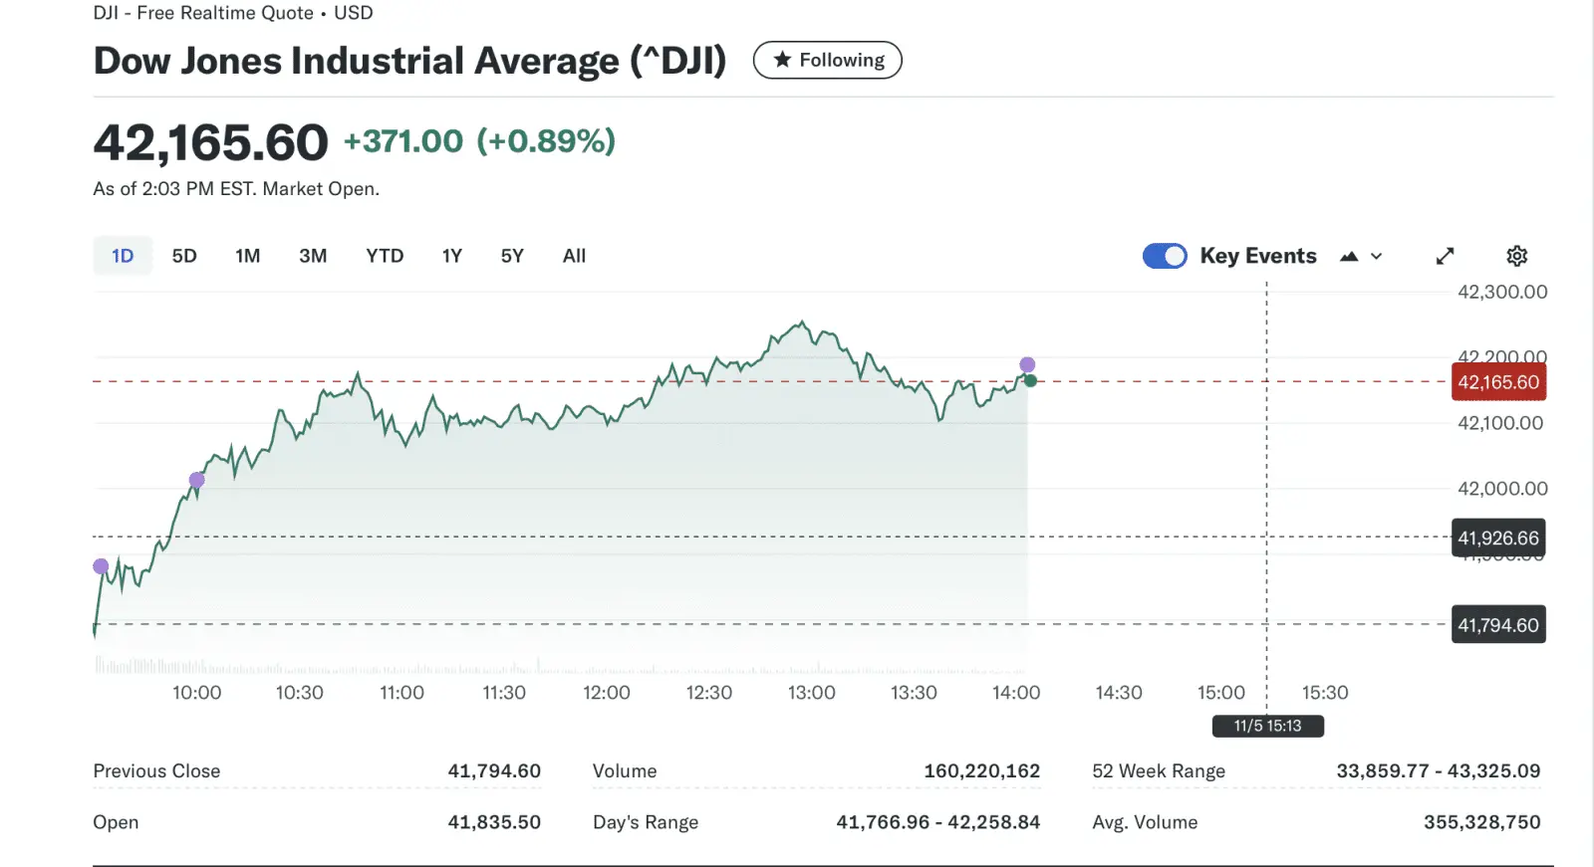Click the red 42,165.60 price label
1594x867 pixels.
1497,382
